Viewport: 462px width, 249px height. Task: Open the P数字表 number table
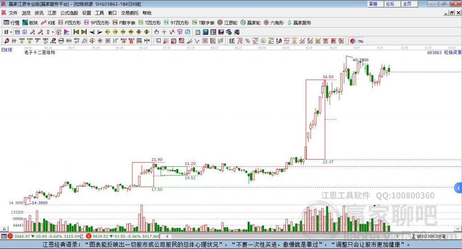coord(124,23)
